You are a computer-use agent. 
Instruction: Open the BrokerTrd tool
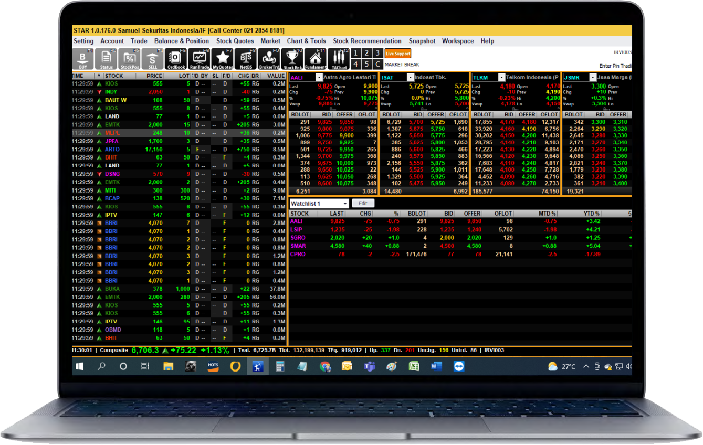269,59
